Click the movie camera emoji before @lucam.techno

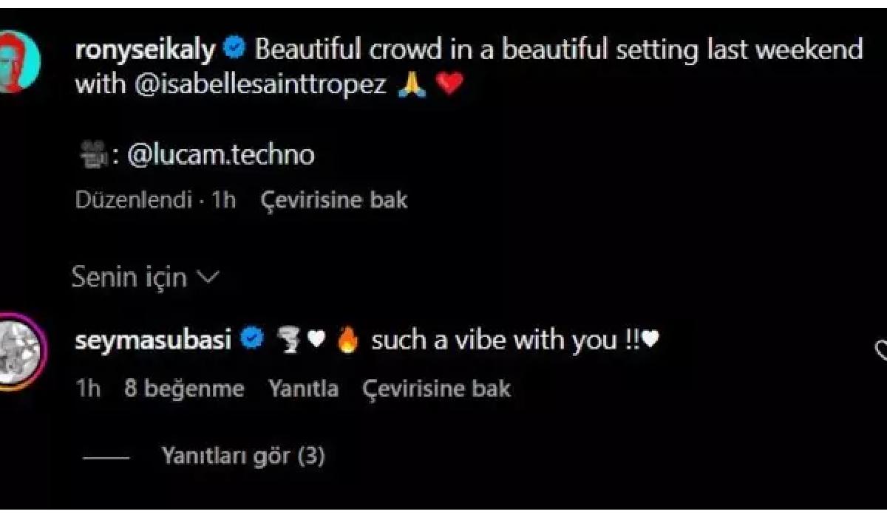(x=92, y=155)
